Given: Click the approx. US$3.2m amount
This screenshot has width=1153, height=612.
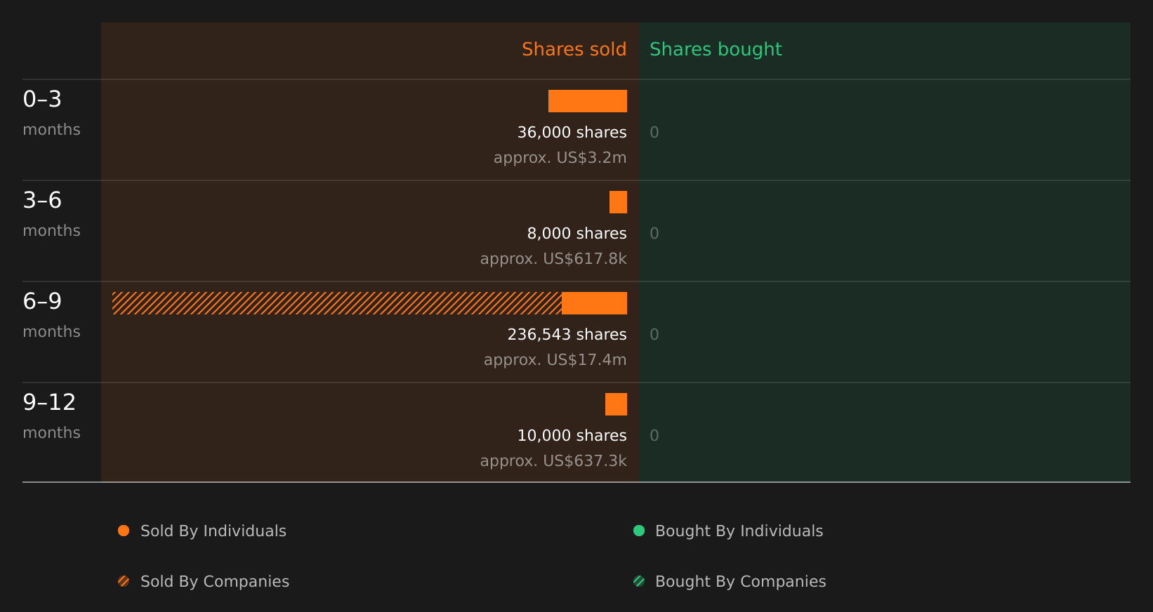Looking at the screenshot, I should tap(560, 158).
